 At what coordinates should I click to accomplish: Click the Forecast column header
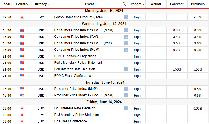(x=177, y=4)
